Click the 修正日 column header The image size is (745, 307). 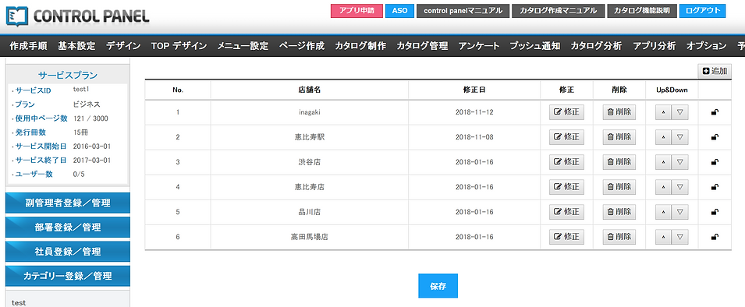click(474, 90)
